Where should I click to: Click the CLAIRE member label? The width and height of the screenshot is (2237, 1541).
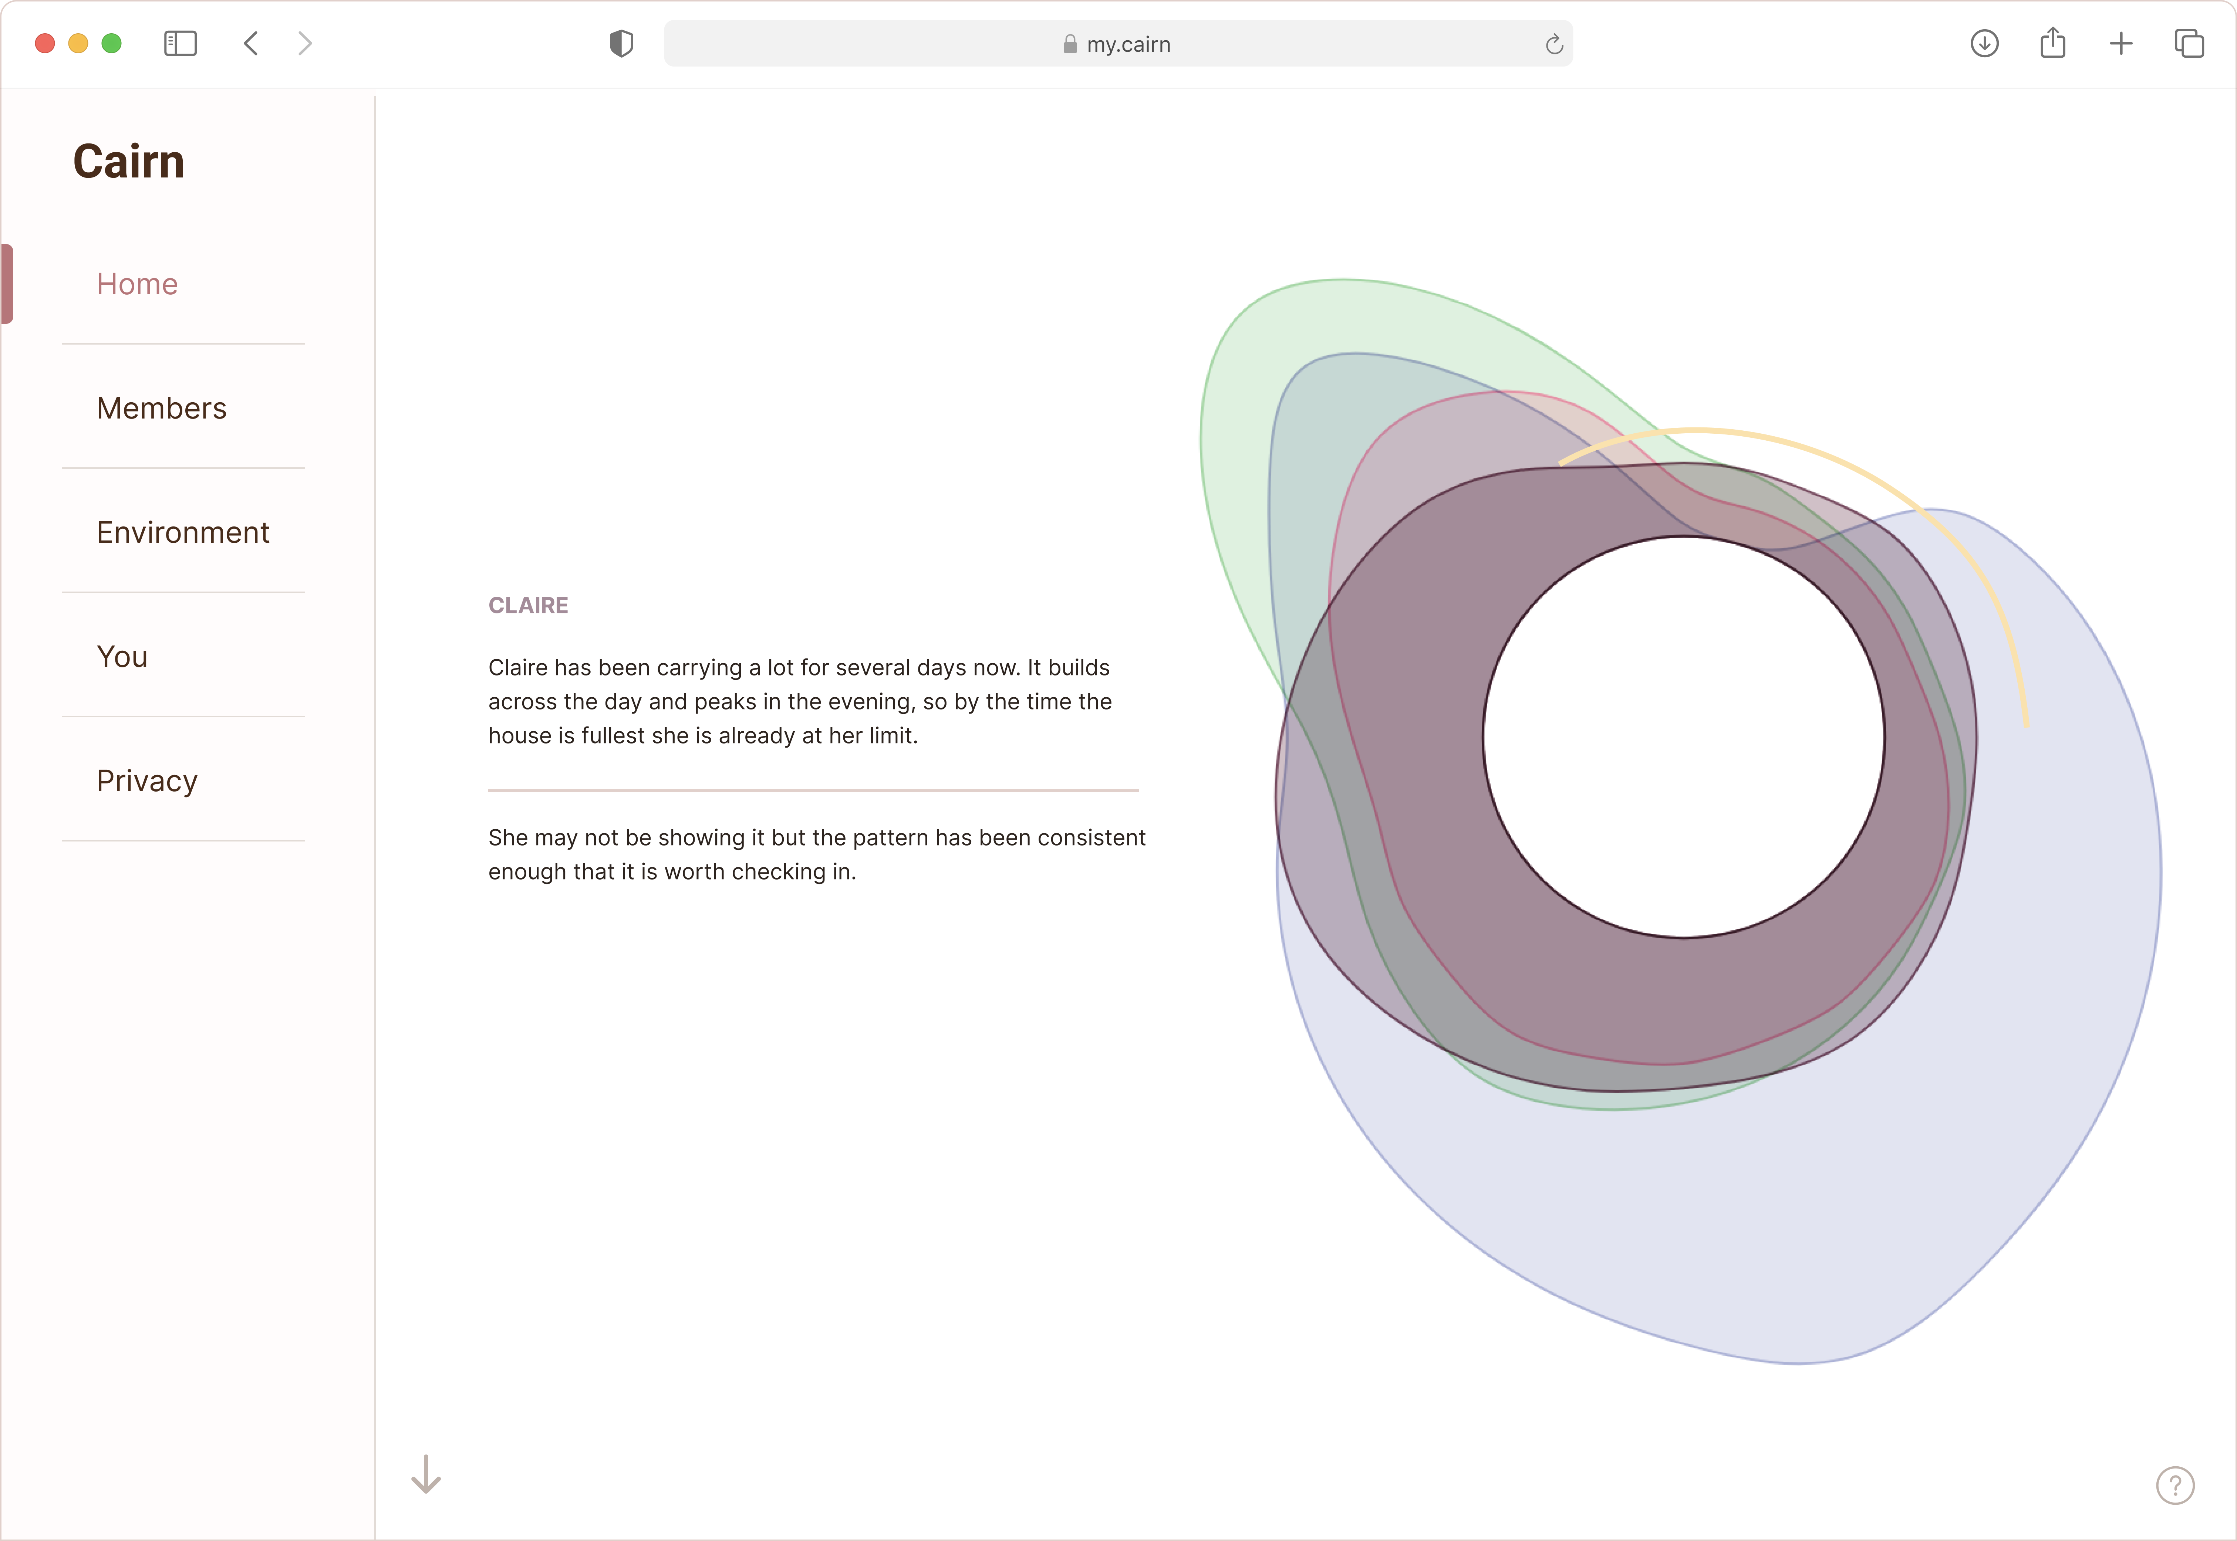coord(528,605)
